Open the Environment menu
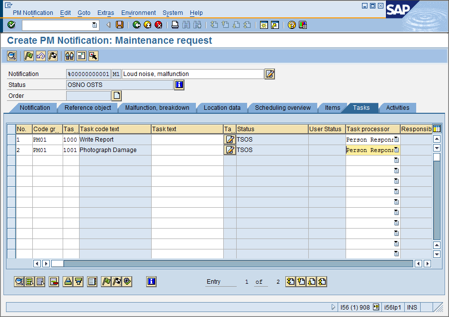Screen dimensions: 449x317 pyautogui.click(x=138, y=13)
